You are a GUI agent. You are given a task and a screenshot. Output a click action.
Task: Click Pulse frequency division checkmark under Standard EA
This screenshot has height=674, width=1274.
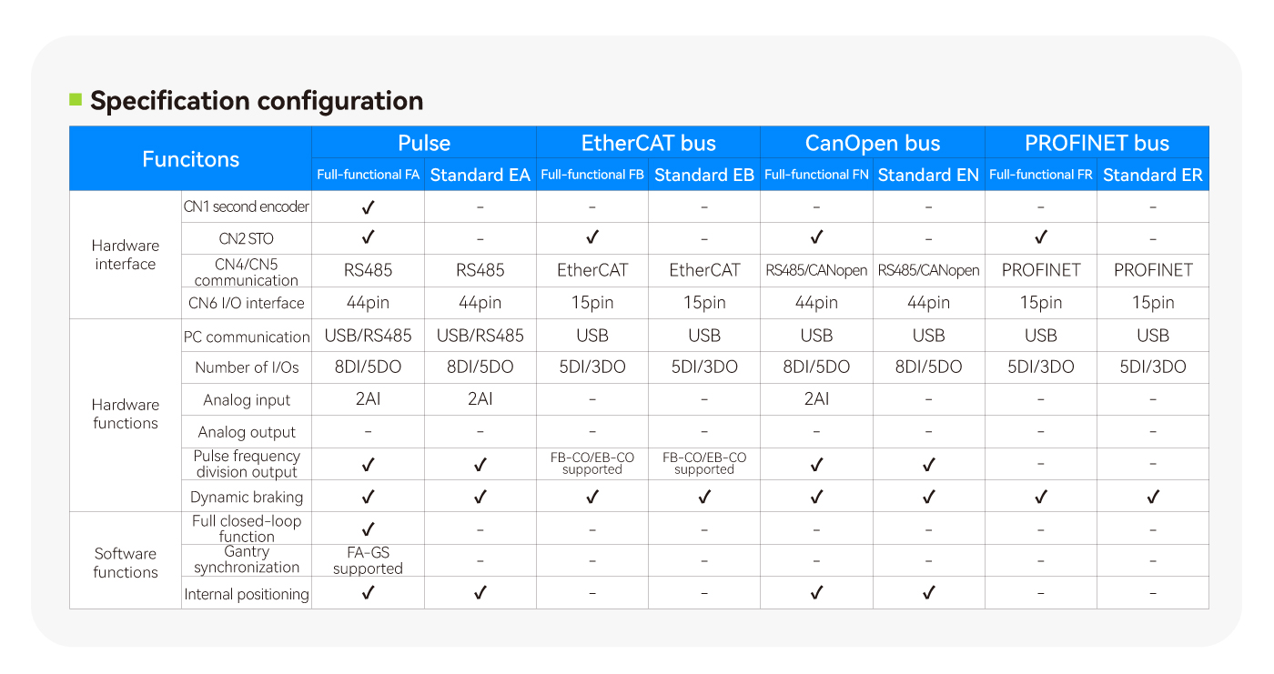coord(480,465)
